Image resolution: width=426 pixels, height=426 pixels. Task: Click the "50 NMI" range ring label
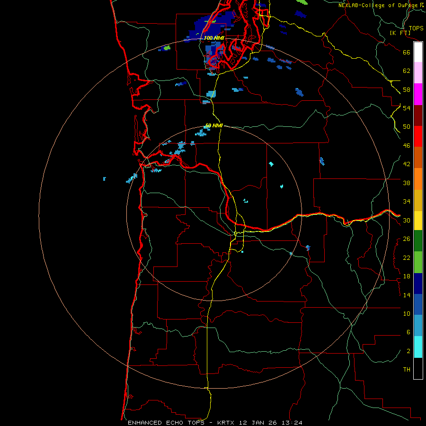(214, 125)
